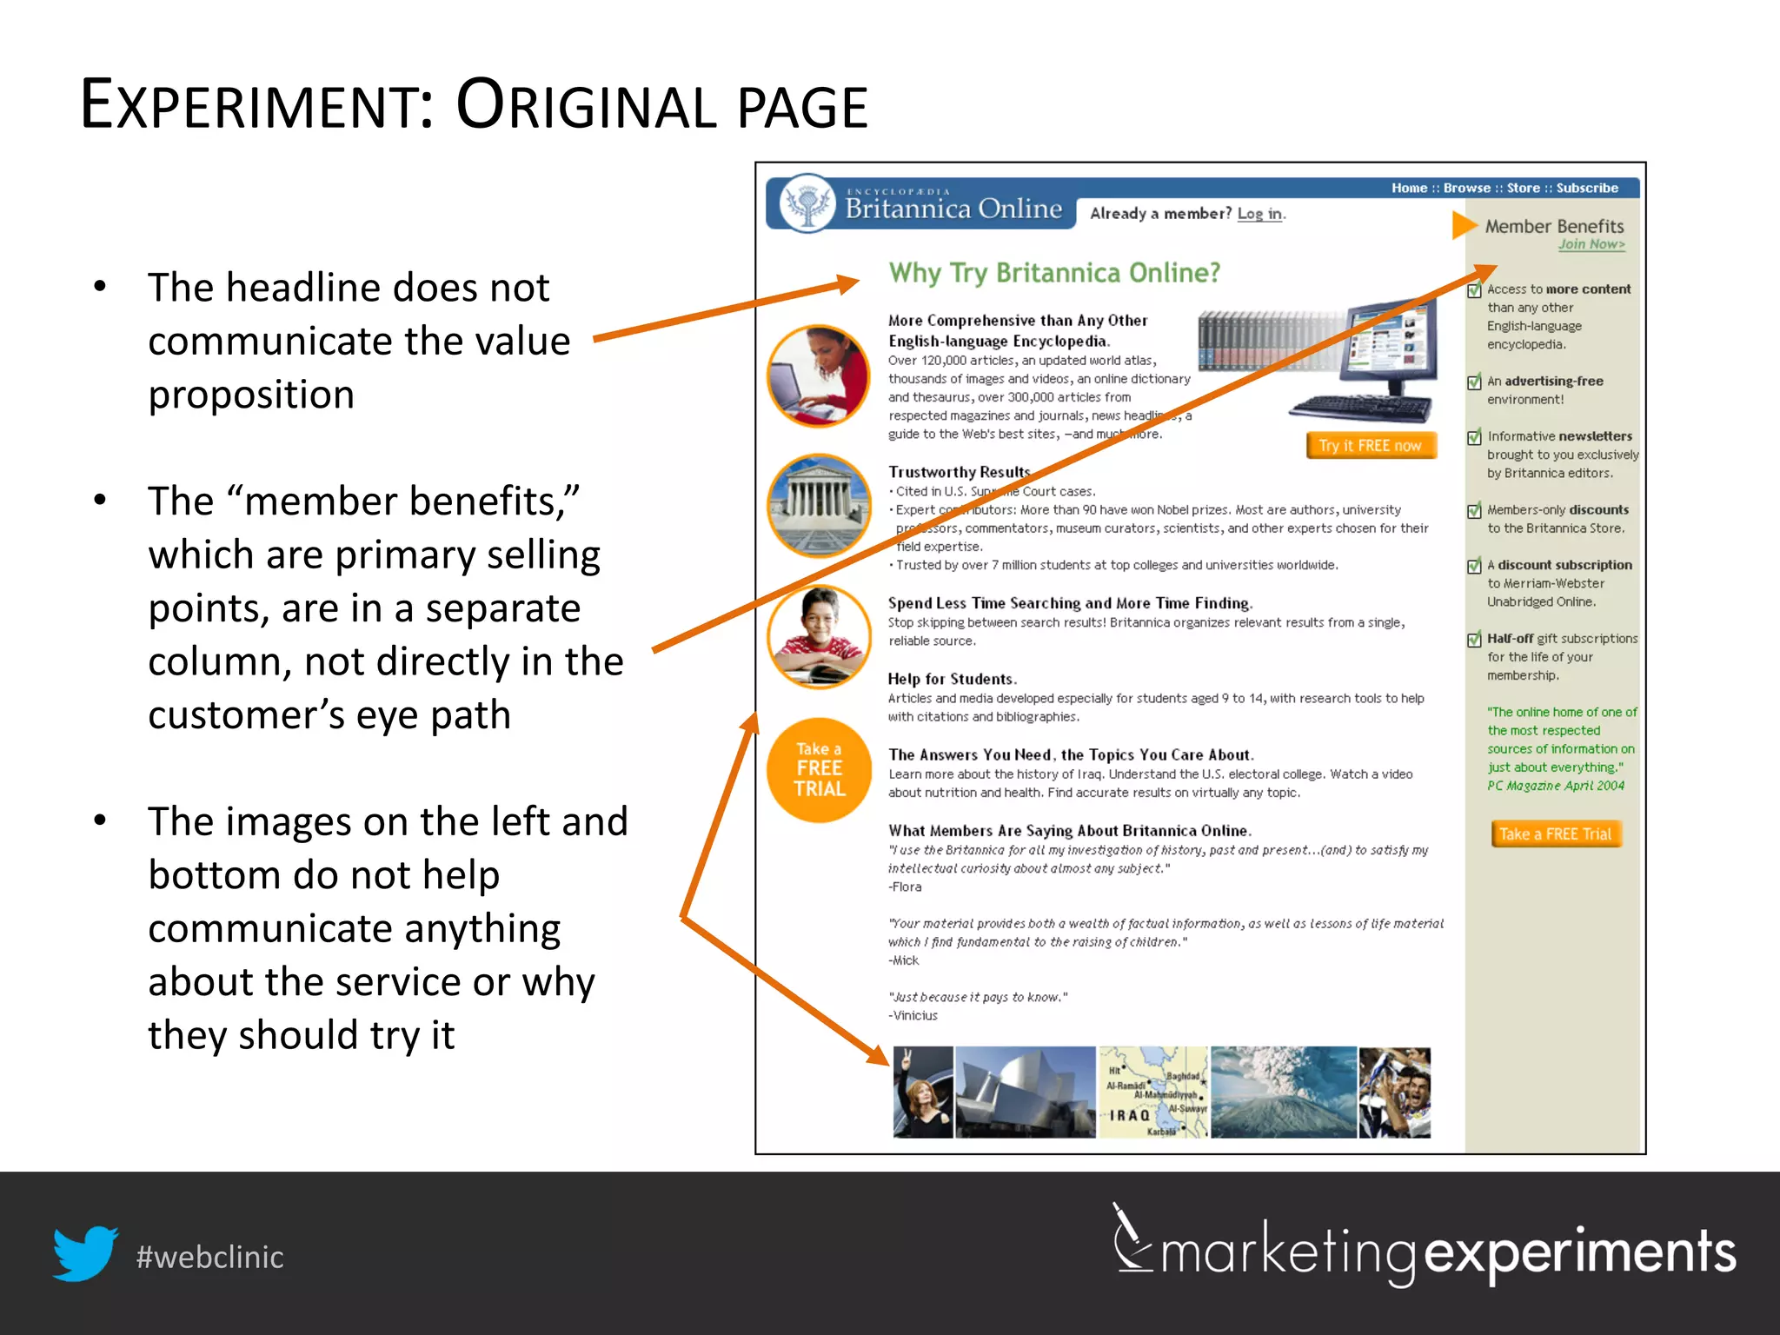Click the marketingexperiments logo
This screenshot has width=1780, height=1335.
click(1425, 1245)
